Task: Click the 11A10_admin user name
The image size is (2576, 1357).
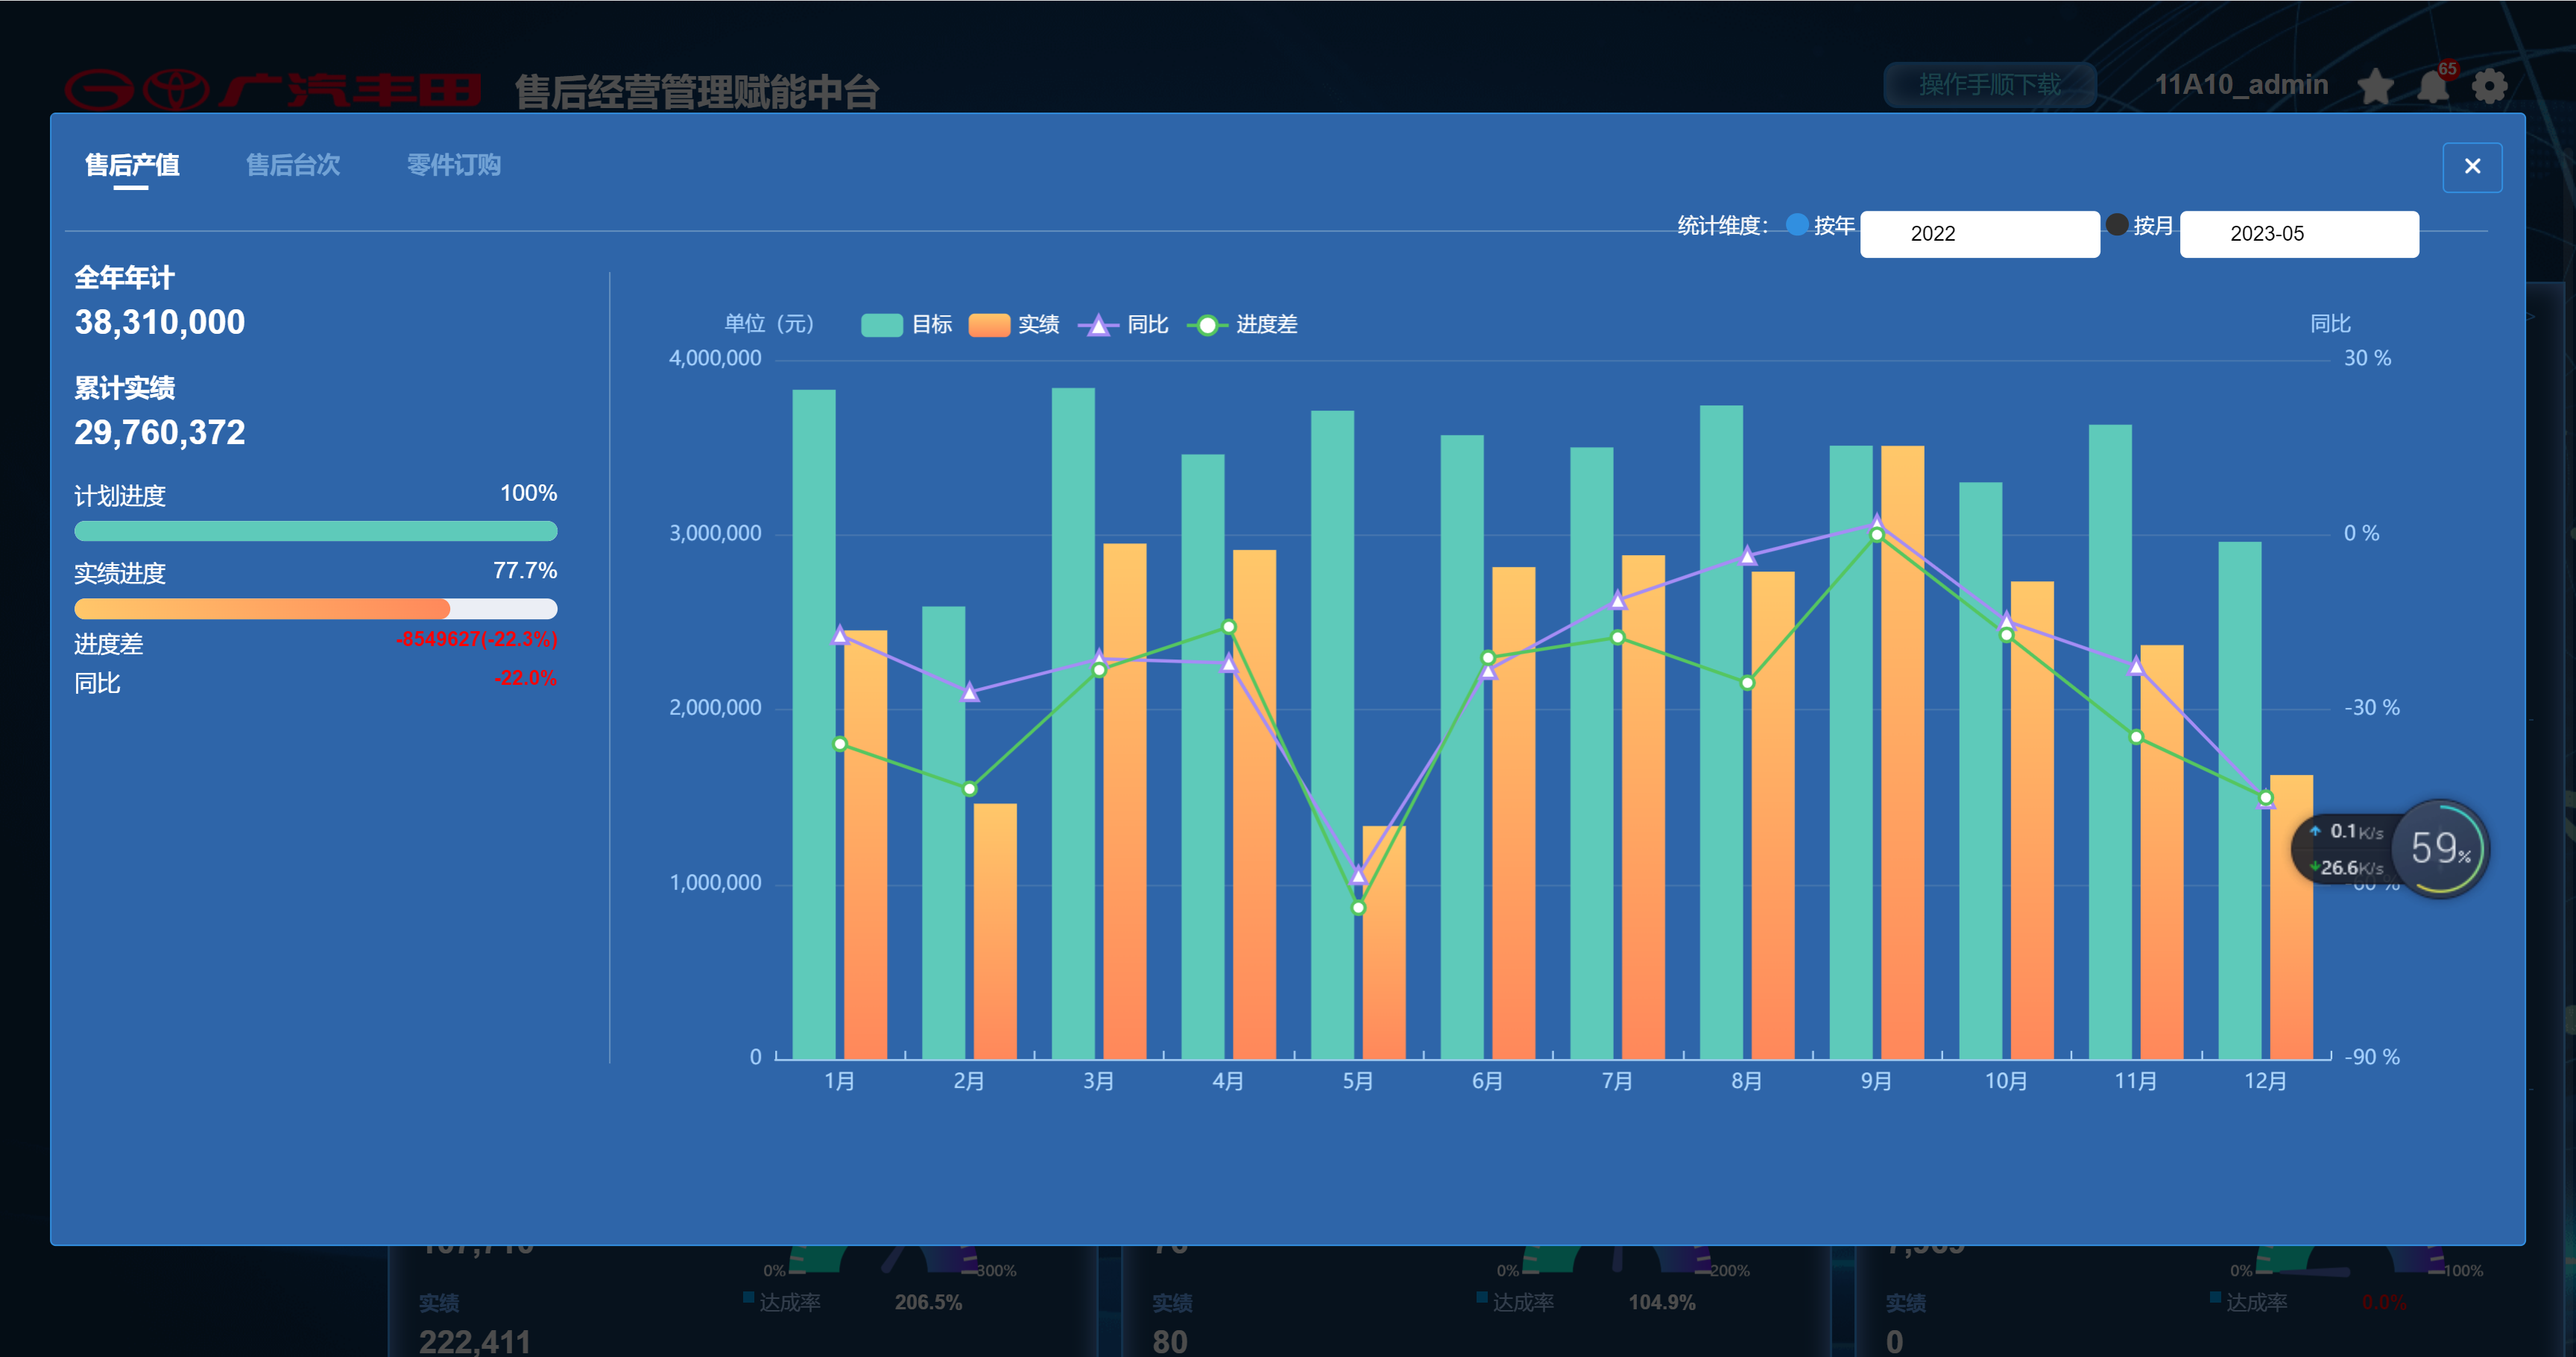Action: point(2241,85)
